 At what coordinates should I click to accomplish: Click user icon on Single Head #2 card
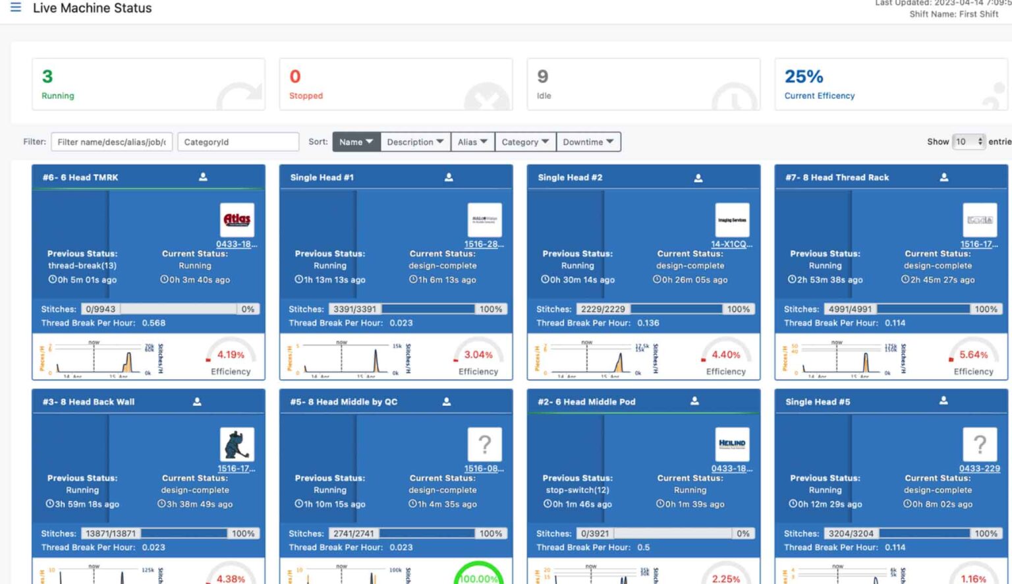point(698,177)
